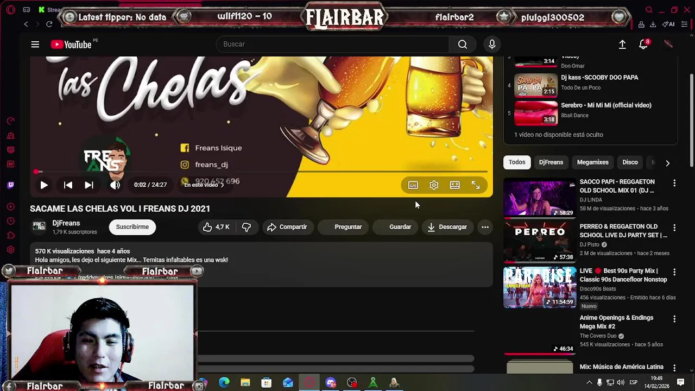695x391 pixels.
Task: Open the taskbar volume speaker control
Action: coord(620,383)
